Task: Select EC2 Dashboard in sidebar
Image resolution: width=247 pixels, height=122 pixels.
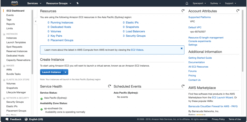Action: coord(16,11)
